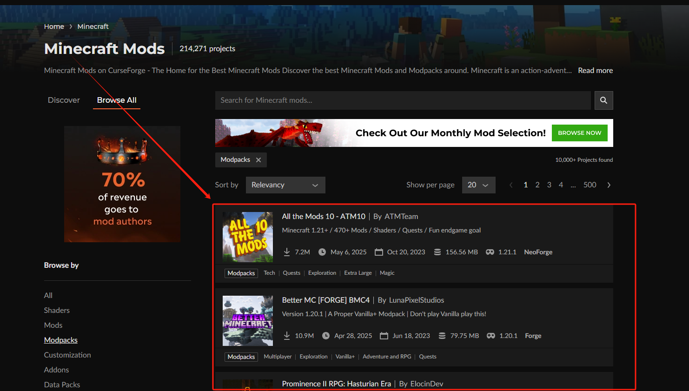Image resolution: width=689 pixels, height=391 pixels.
Task: Open Prominence II RPG: Hasturian Era project
Action: click(x=337, y=384)
